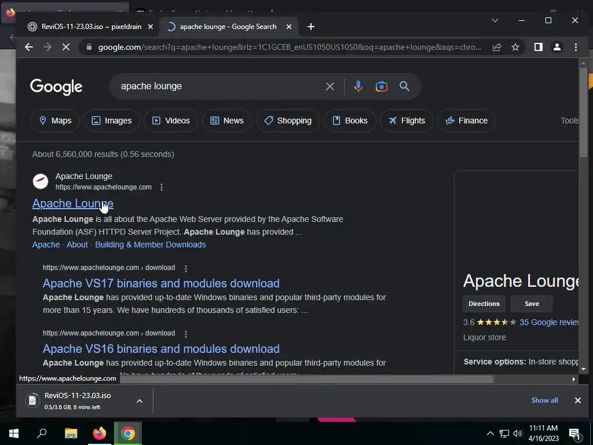Viewport: 593px width, 445px height.
Task: Select the apache lounge Google Search tab
Action: [228, 27]
